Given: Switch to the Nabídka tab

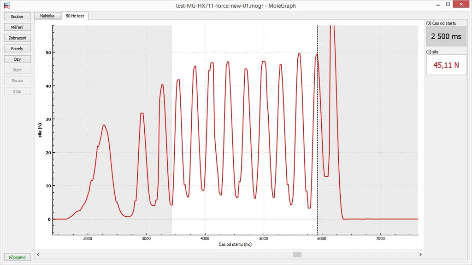Looking at the screenshot, I should 47,16.
